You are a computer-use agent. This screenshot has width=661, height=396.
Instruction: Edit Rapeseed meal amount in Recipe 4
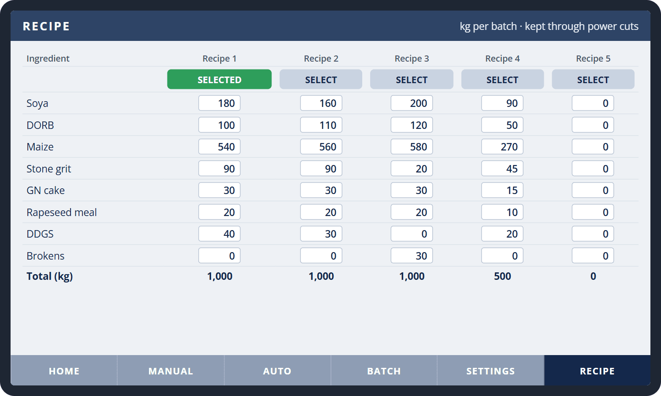[502, 212]
